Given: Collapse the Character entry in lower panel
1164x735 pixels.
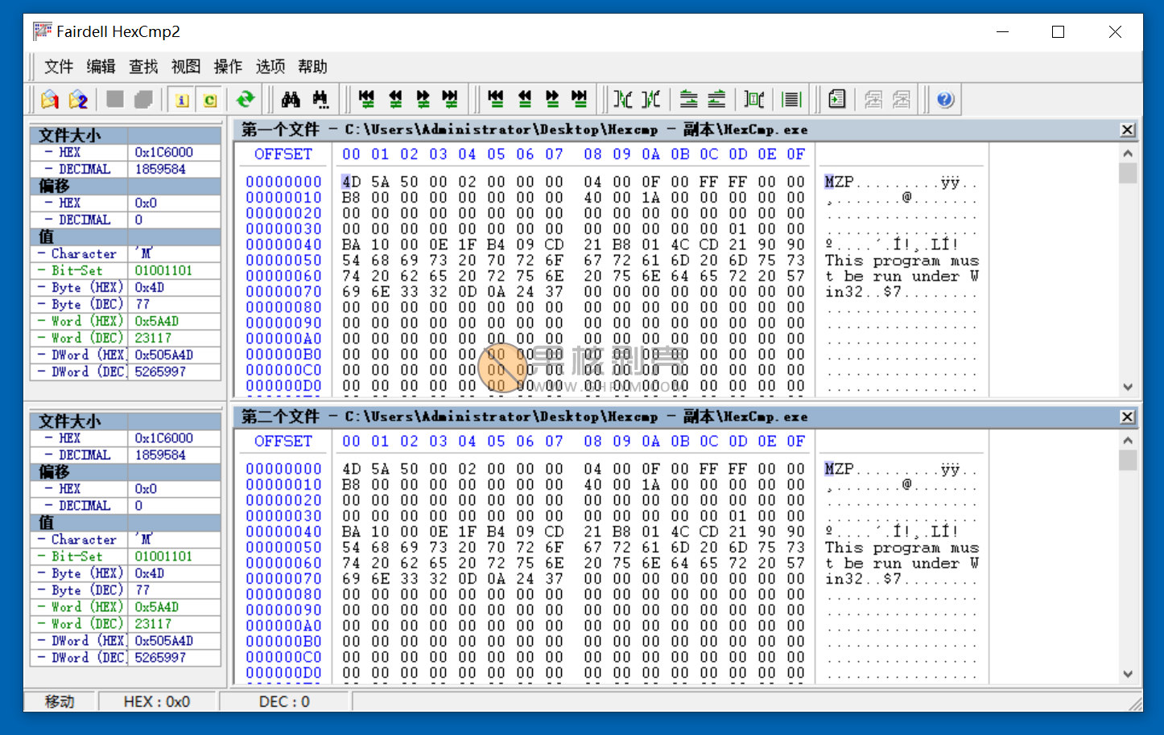Looking at the screenshot, I should click(x=41, y=539).
